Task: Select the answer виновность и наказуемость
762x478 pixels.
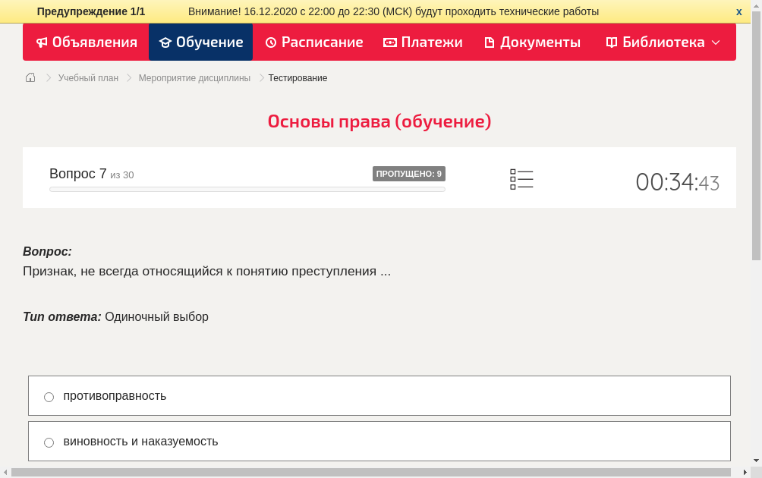Action: tap(49, 442)
